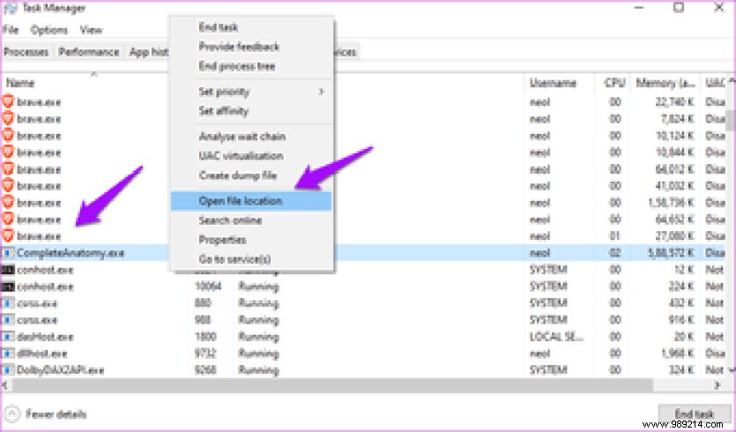Select the CompleteAnatomy.exe process name

[x=71, y=253]
